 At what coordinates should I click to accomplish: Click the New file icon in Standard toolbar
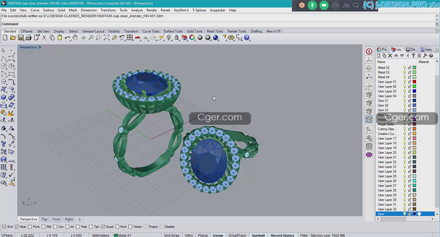pyautogui.click(x=5, y=37)
